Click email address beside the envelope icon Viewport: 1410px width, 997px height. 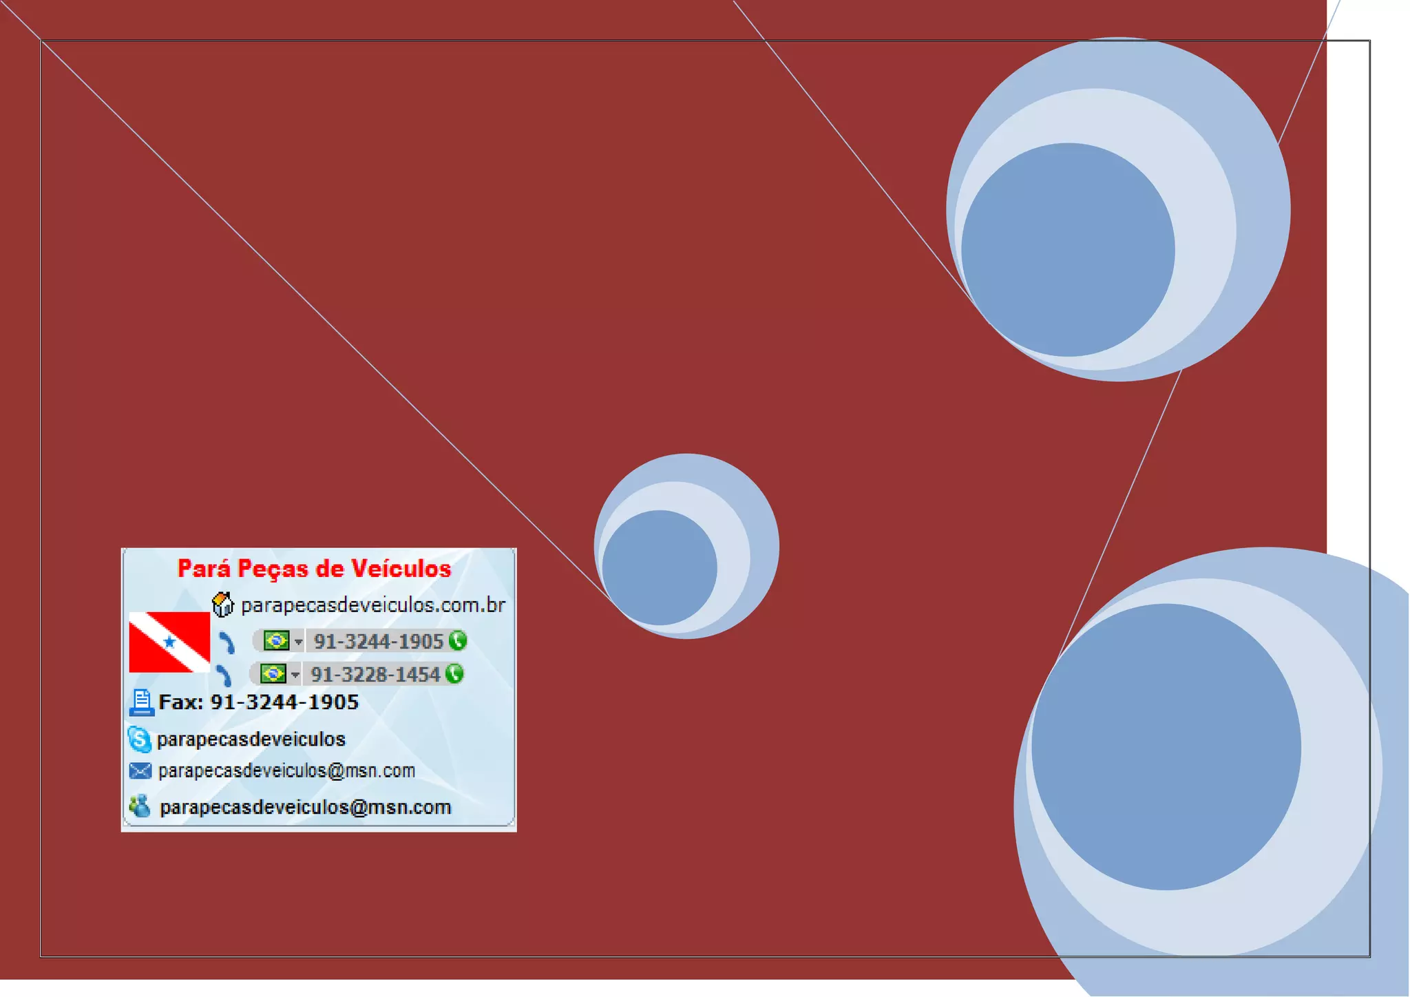click(x=286, y=770)
